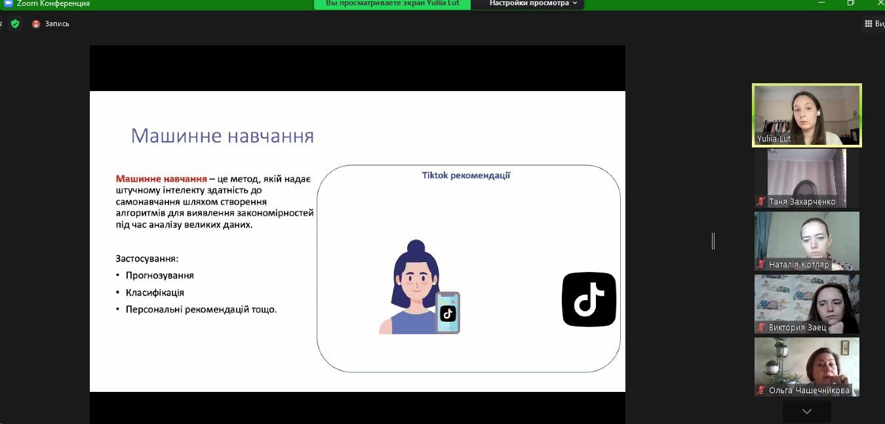
Task: Click muted mic icon on Ольга Чашечникова
Action: click(x=761, y=390)
